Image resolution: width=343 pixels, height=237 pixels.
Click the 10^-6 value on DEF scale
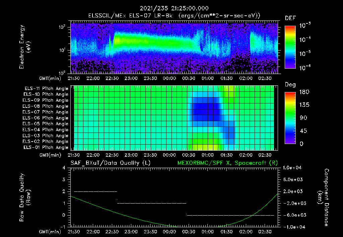pyautogui.click(x=305, y=68)
